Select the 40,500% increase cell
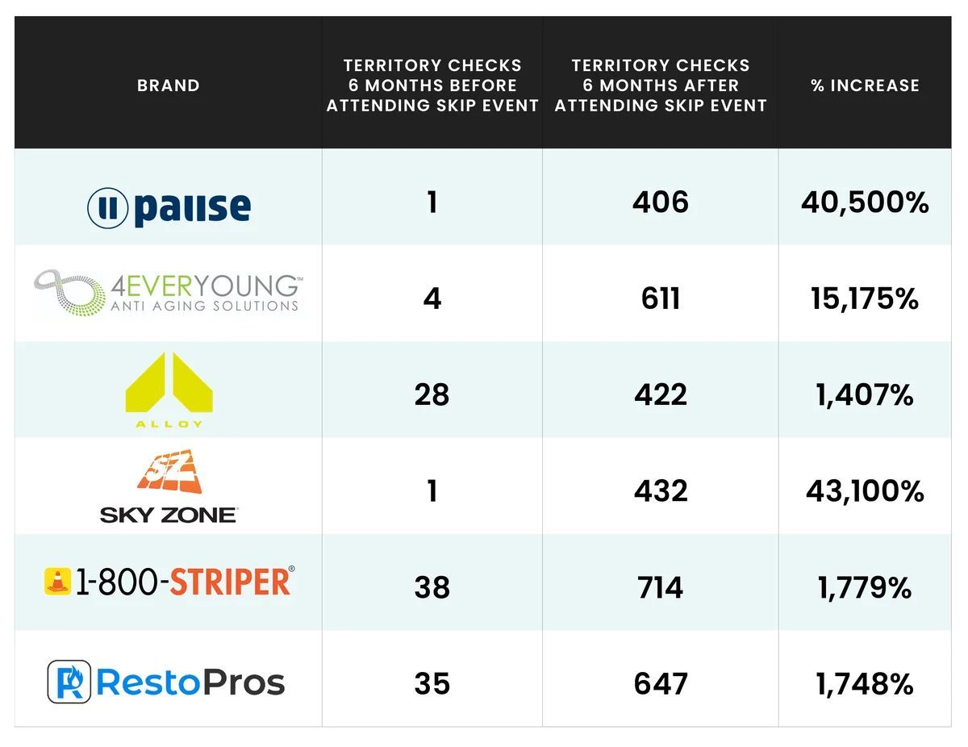 (865, 202)
